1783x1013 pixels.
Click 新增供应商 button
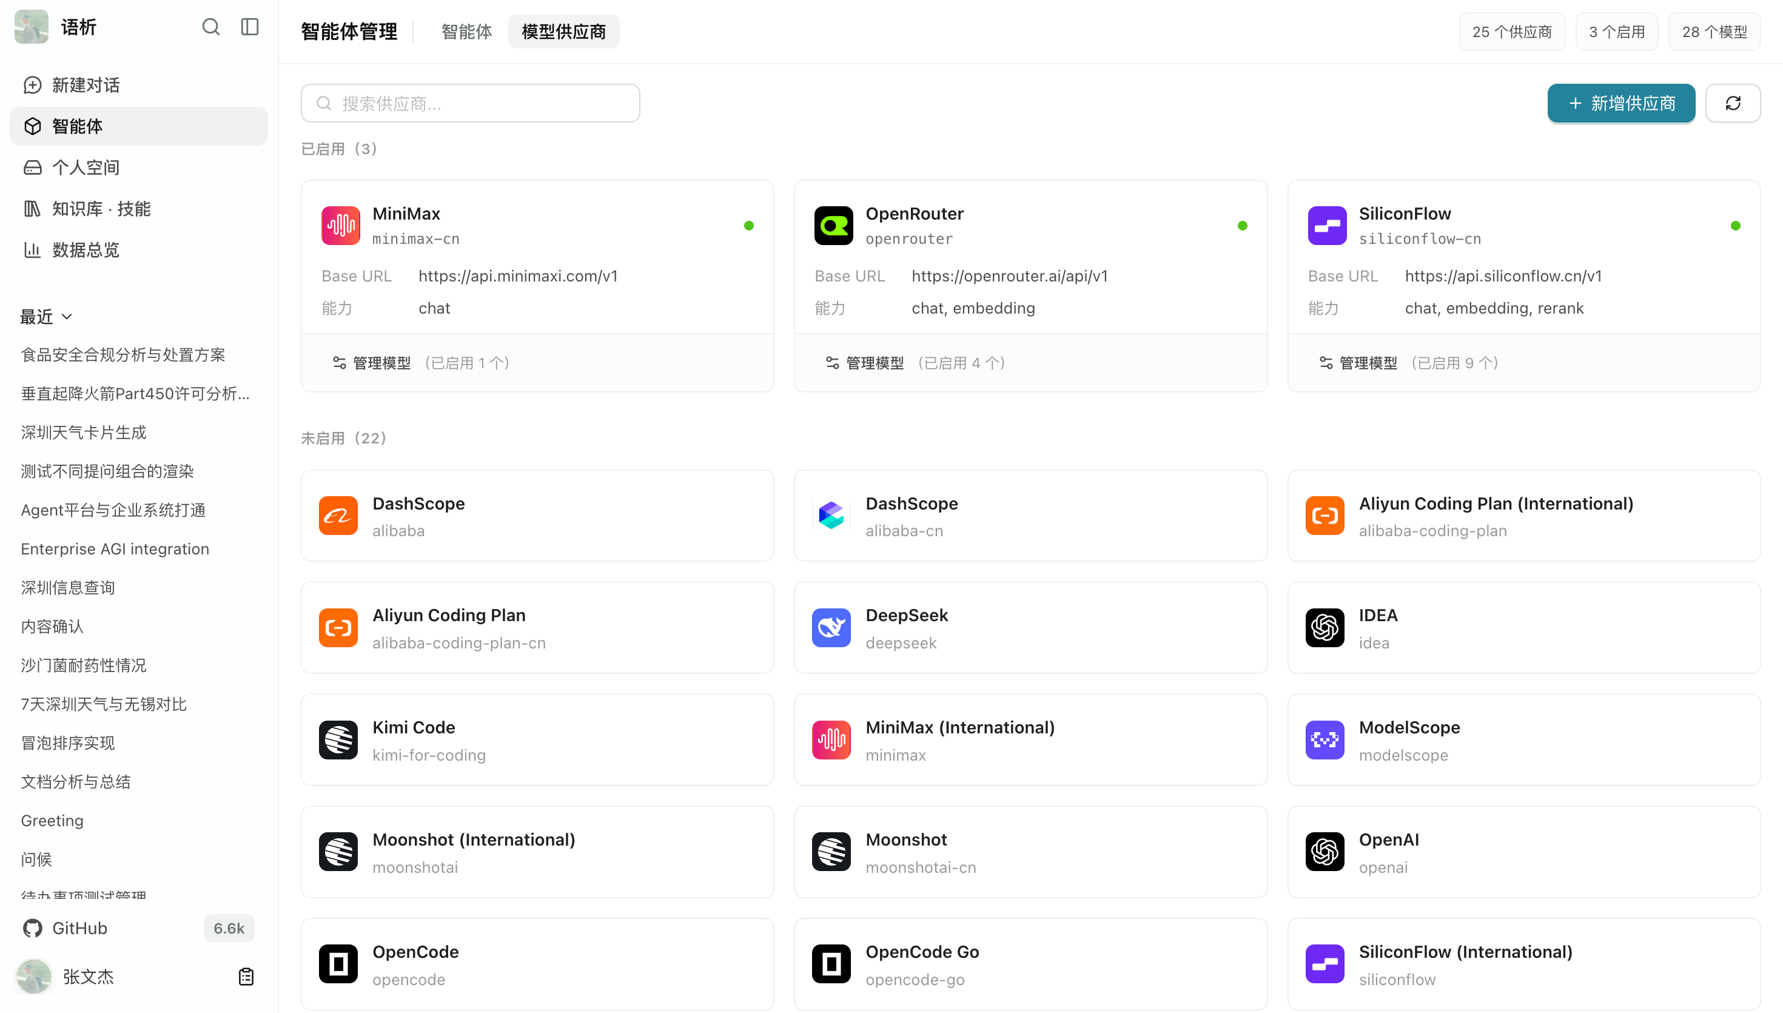tap(1621, 104)
